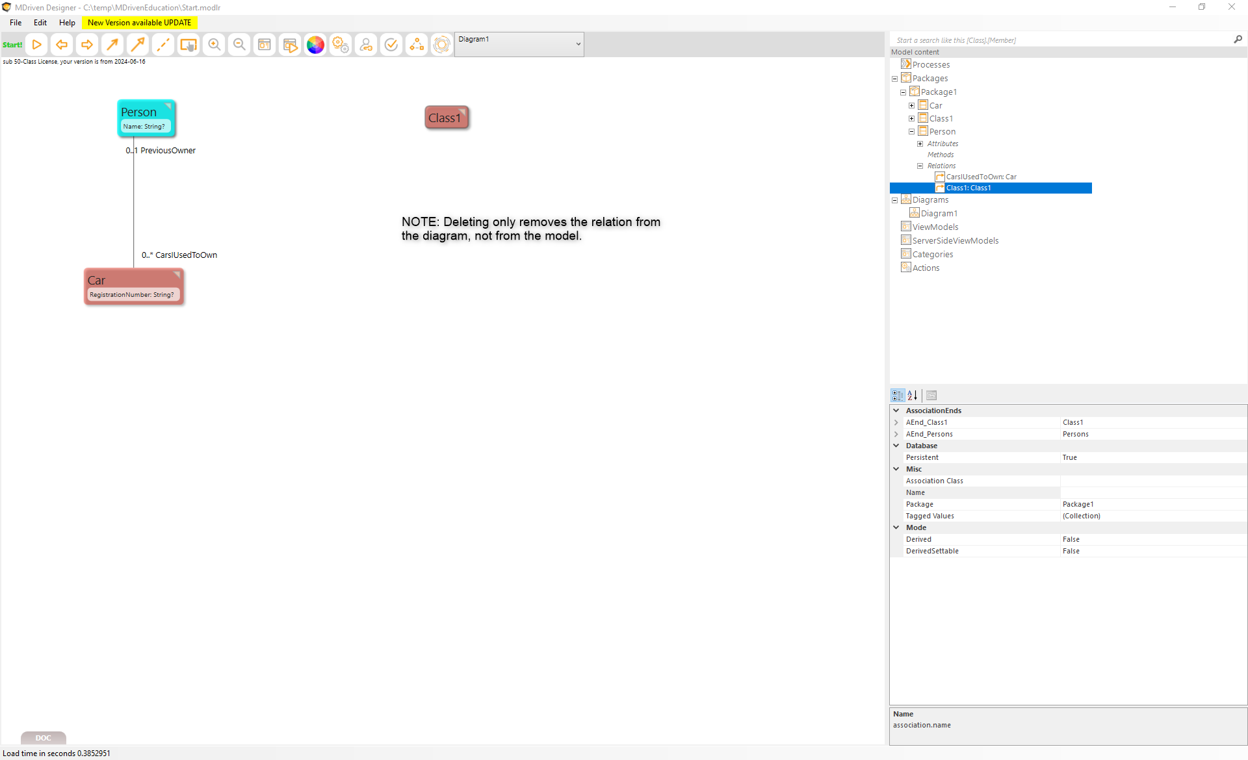Open the color wheel picker

coord(315,45)
